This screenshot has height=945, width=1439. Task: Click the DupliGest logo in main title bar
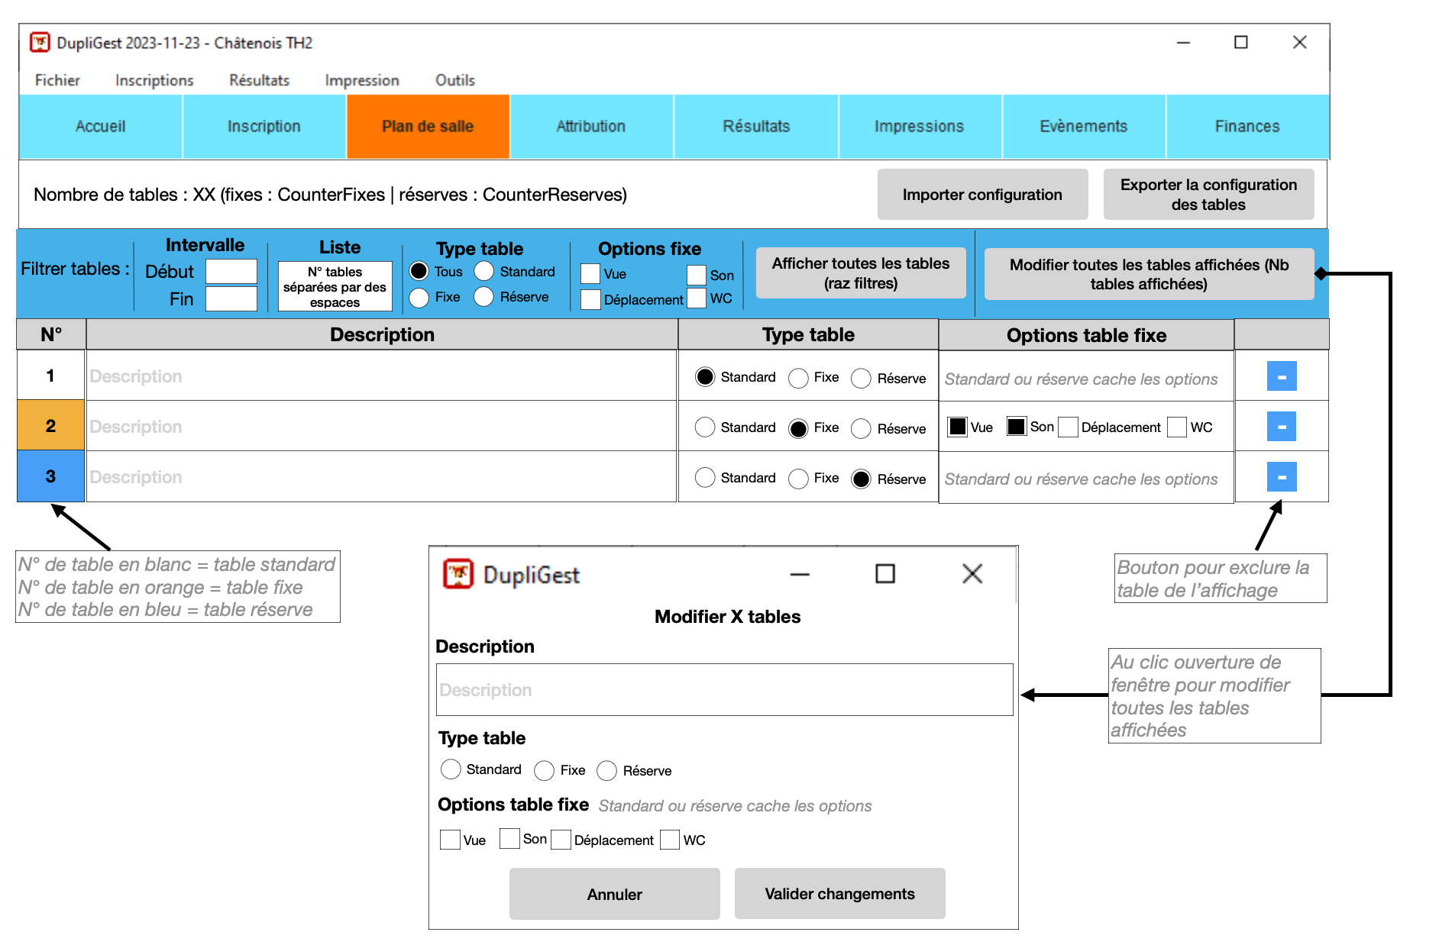click(40, 43)
